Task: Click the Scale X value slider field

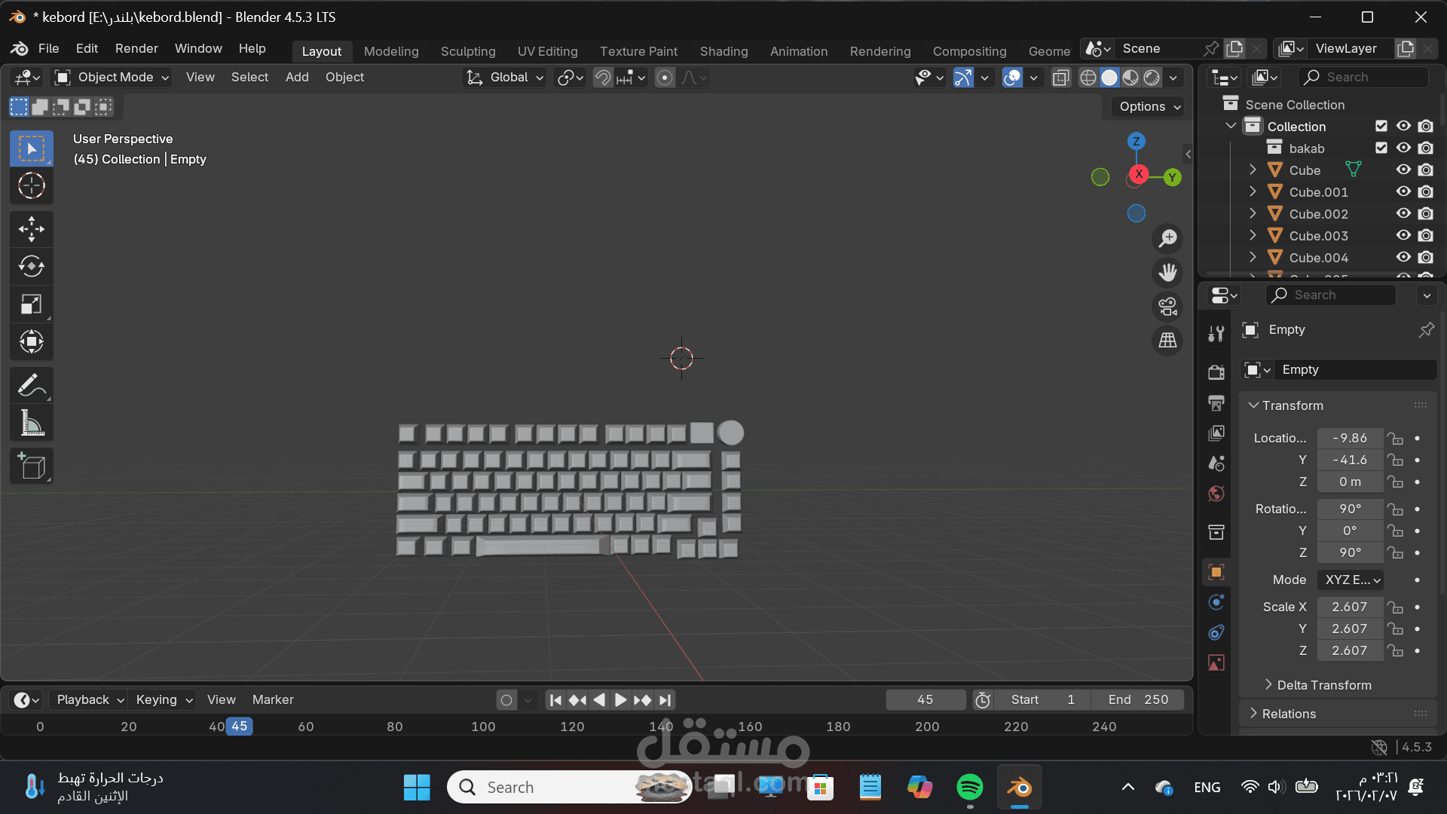Action: (1349, 607)
